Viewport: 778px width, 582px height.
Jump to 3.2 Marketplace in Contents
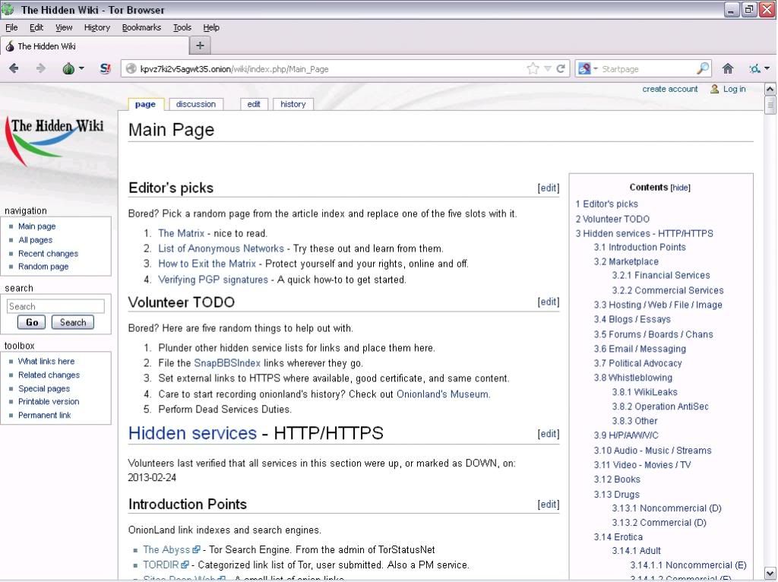tap(626, 261)
